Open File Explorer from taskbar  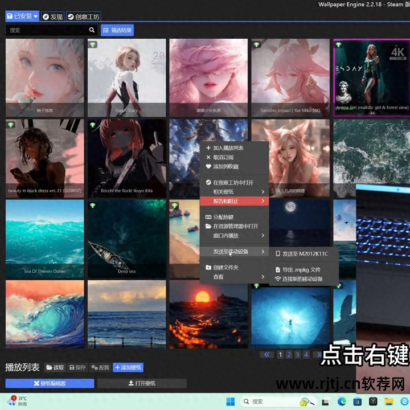coord(389,401)
